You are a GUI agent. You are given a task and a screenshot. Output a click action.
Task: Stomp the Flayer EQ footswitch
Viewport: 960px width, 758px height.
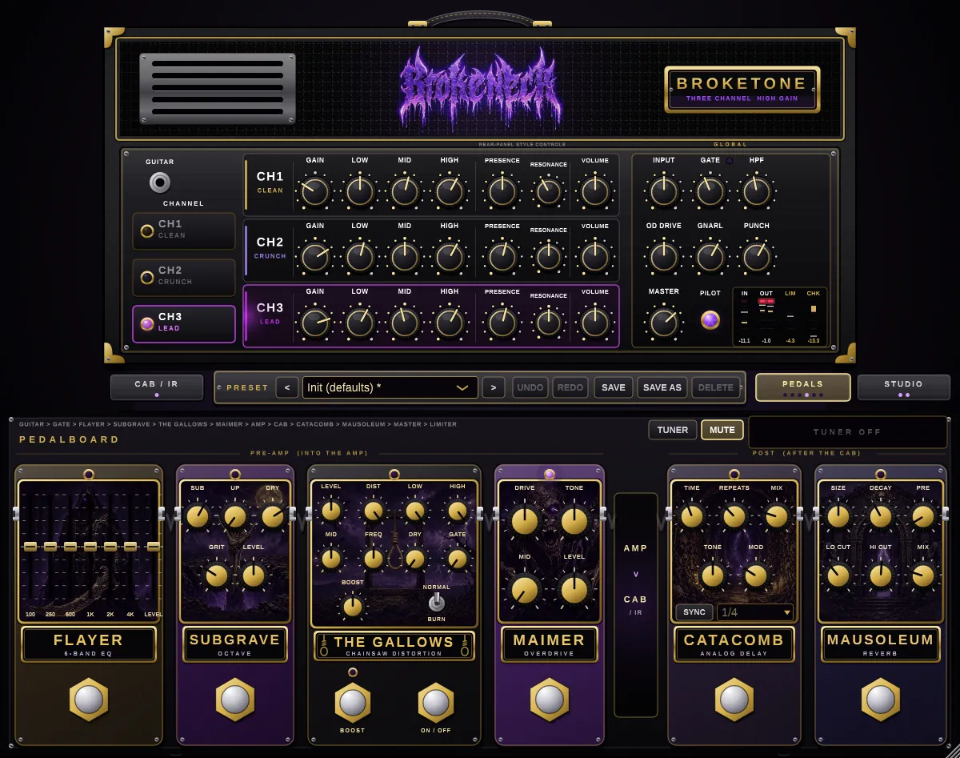coord(89,700)
